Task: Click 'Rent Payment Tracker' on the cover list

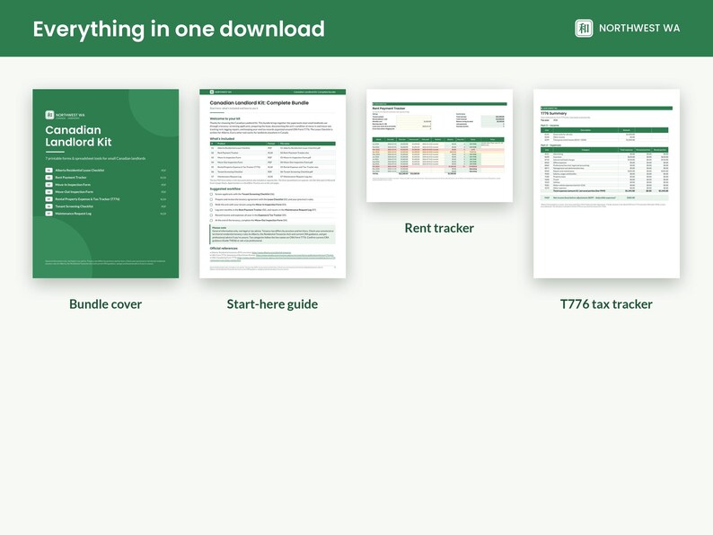Action: tap(71, 178)
